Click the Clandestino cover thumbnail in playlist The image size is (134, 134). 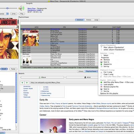coord(30,38)
